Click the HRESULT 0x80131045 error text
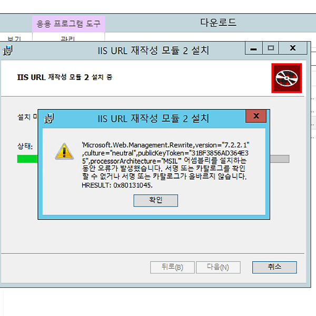316x316 pixels. pyautogui.click(x=117, y=185)
